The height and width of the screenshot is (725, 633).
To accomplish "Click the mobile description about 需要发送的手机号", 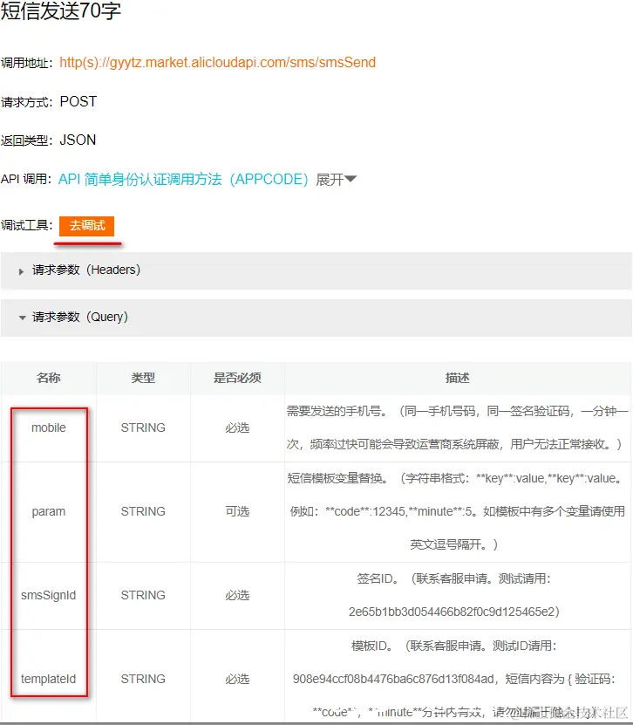I will (458, 427).
